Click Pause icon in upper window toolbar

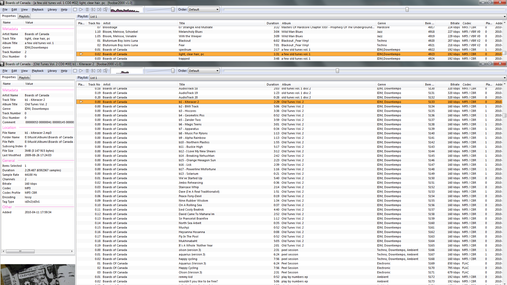pyautogui.click(x=87, y=9)
